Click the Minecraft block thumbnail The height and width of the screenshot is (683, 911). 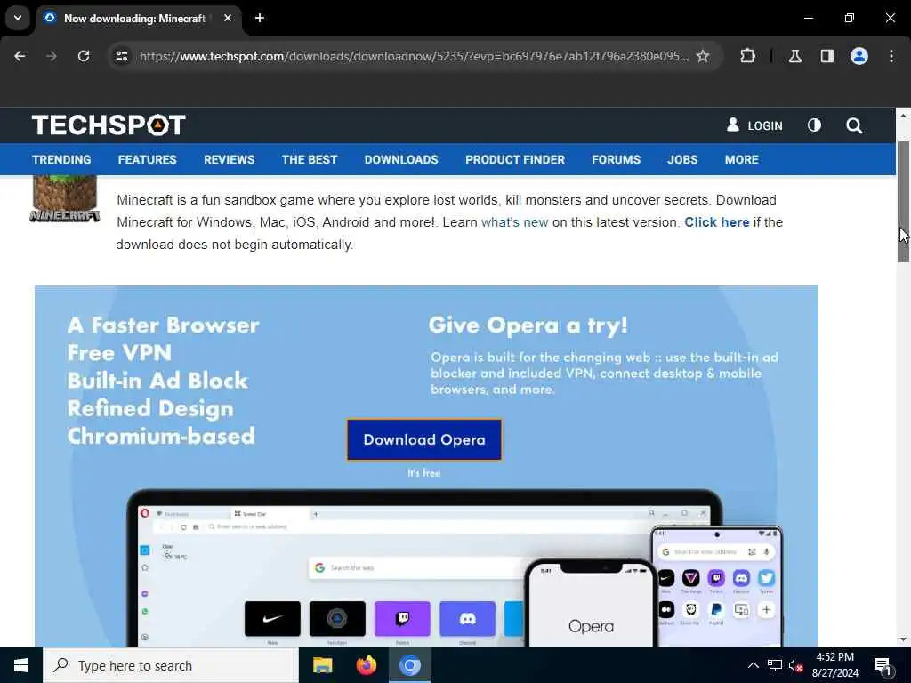pyautogui.click(x=64, y=198)
